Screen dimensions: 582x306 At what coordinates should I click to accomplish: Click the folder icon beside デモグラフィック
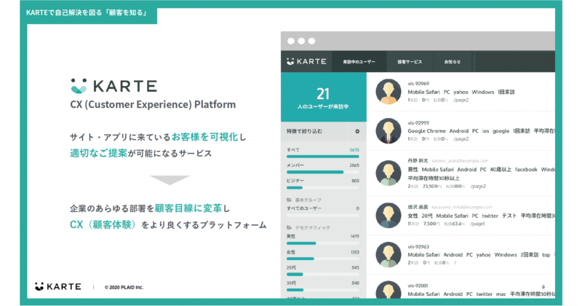pyautogui.click(x=289, y=227)
